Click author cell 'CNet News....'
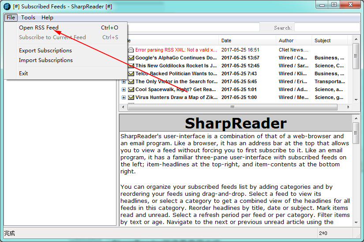Image resolution: width=364 pixels, height=242 pixels. click(293, 50)
